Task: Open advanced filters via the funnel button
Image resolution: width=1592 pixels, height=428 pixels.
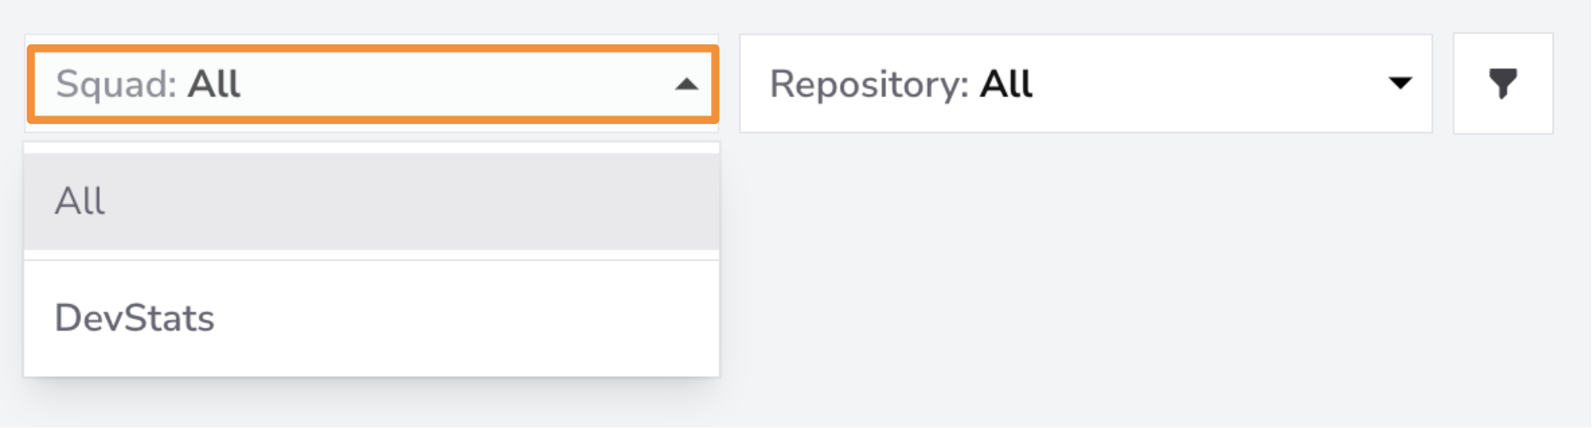Action: 1503,83
